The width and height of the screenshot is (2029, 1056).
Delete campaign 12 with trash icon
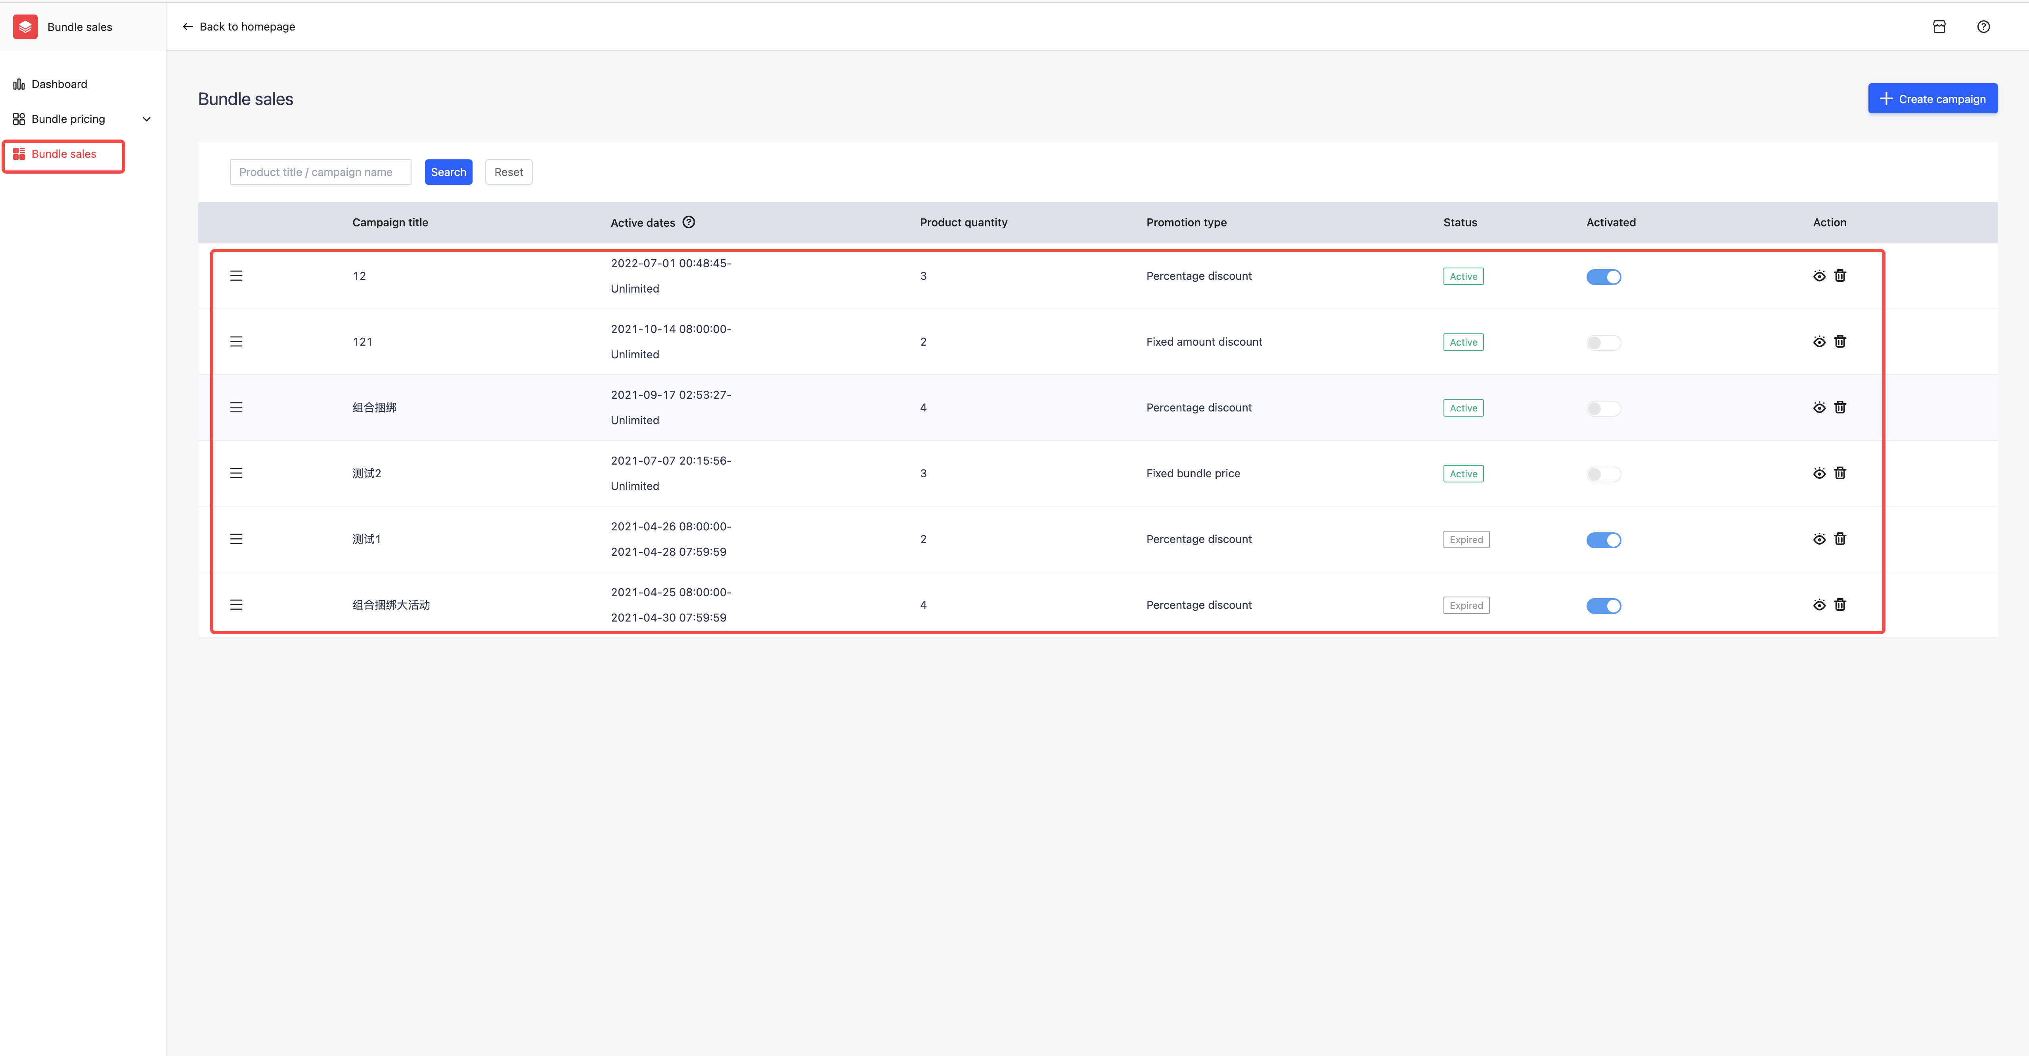[x=1840, y=275]
